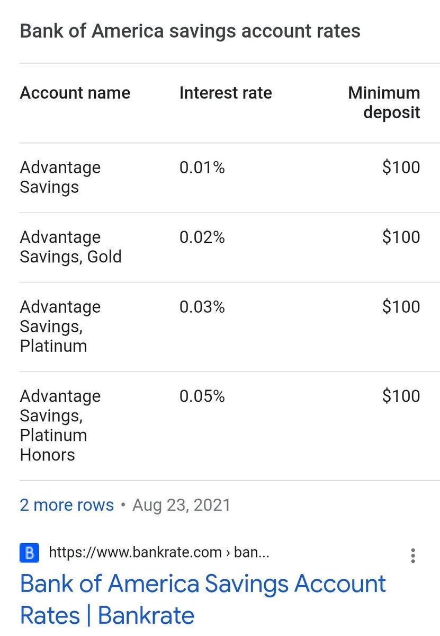Click the 'Aug 23, 2021' date text

(182, 505)
